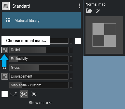Open the white color swatch on top row
Viewport: 125px width, 109px height.
point(78,41)
